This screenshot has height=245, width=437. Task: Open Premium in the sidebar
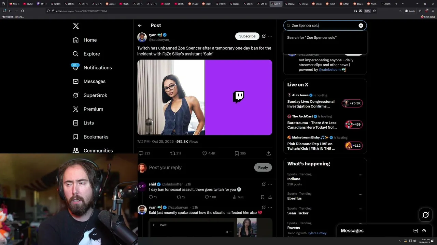(88, 109)
